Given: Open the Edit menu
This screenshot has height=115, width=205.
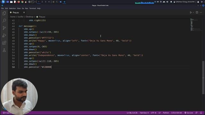Looking at the screenshot, I should (x=6, y=8).
